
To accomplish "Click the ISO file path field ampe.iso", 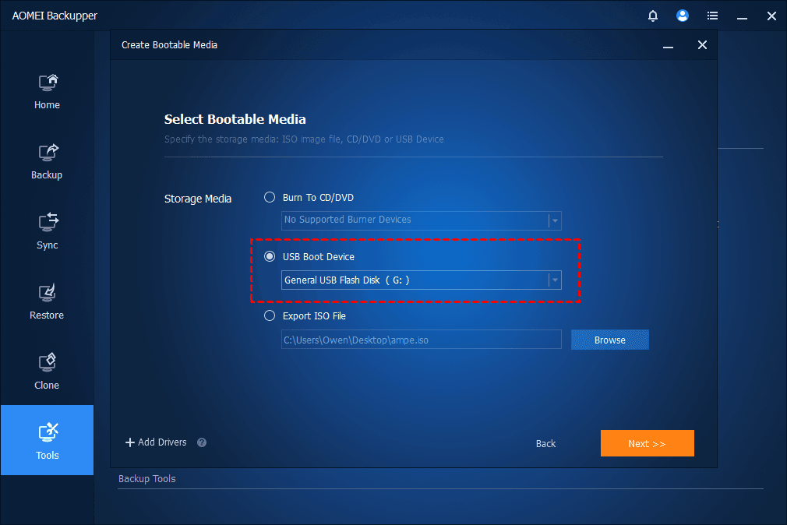I will click(421, 340).
